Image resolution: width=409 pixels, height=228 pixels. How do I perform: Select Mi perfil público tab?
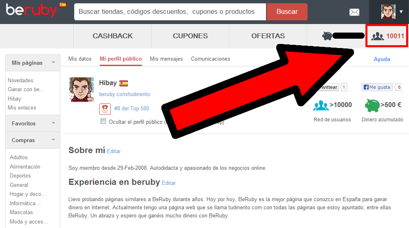coord(121,59)
